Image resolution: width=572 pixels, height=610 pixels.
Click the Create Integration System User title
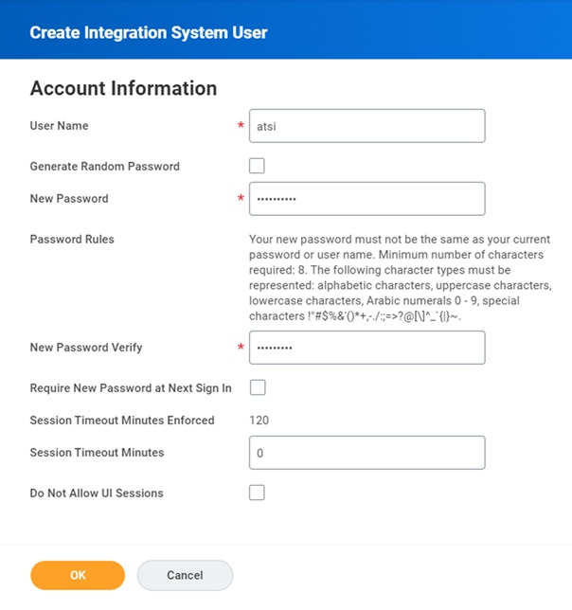point(149,32)
